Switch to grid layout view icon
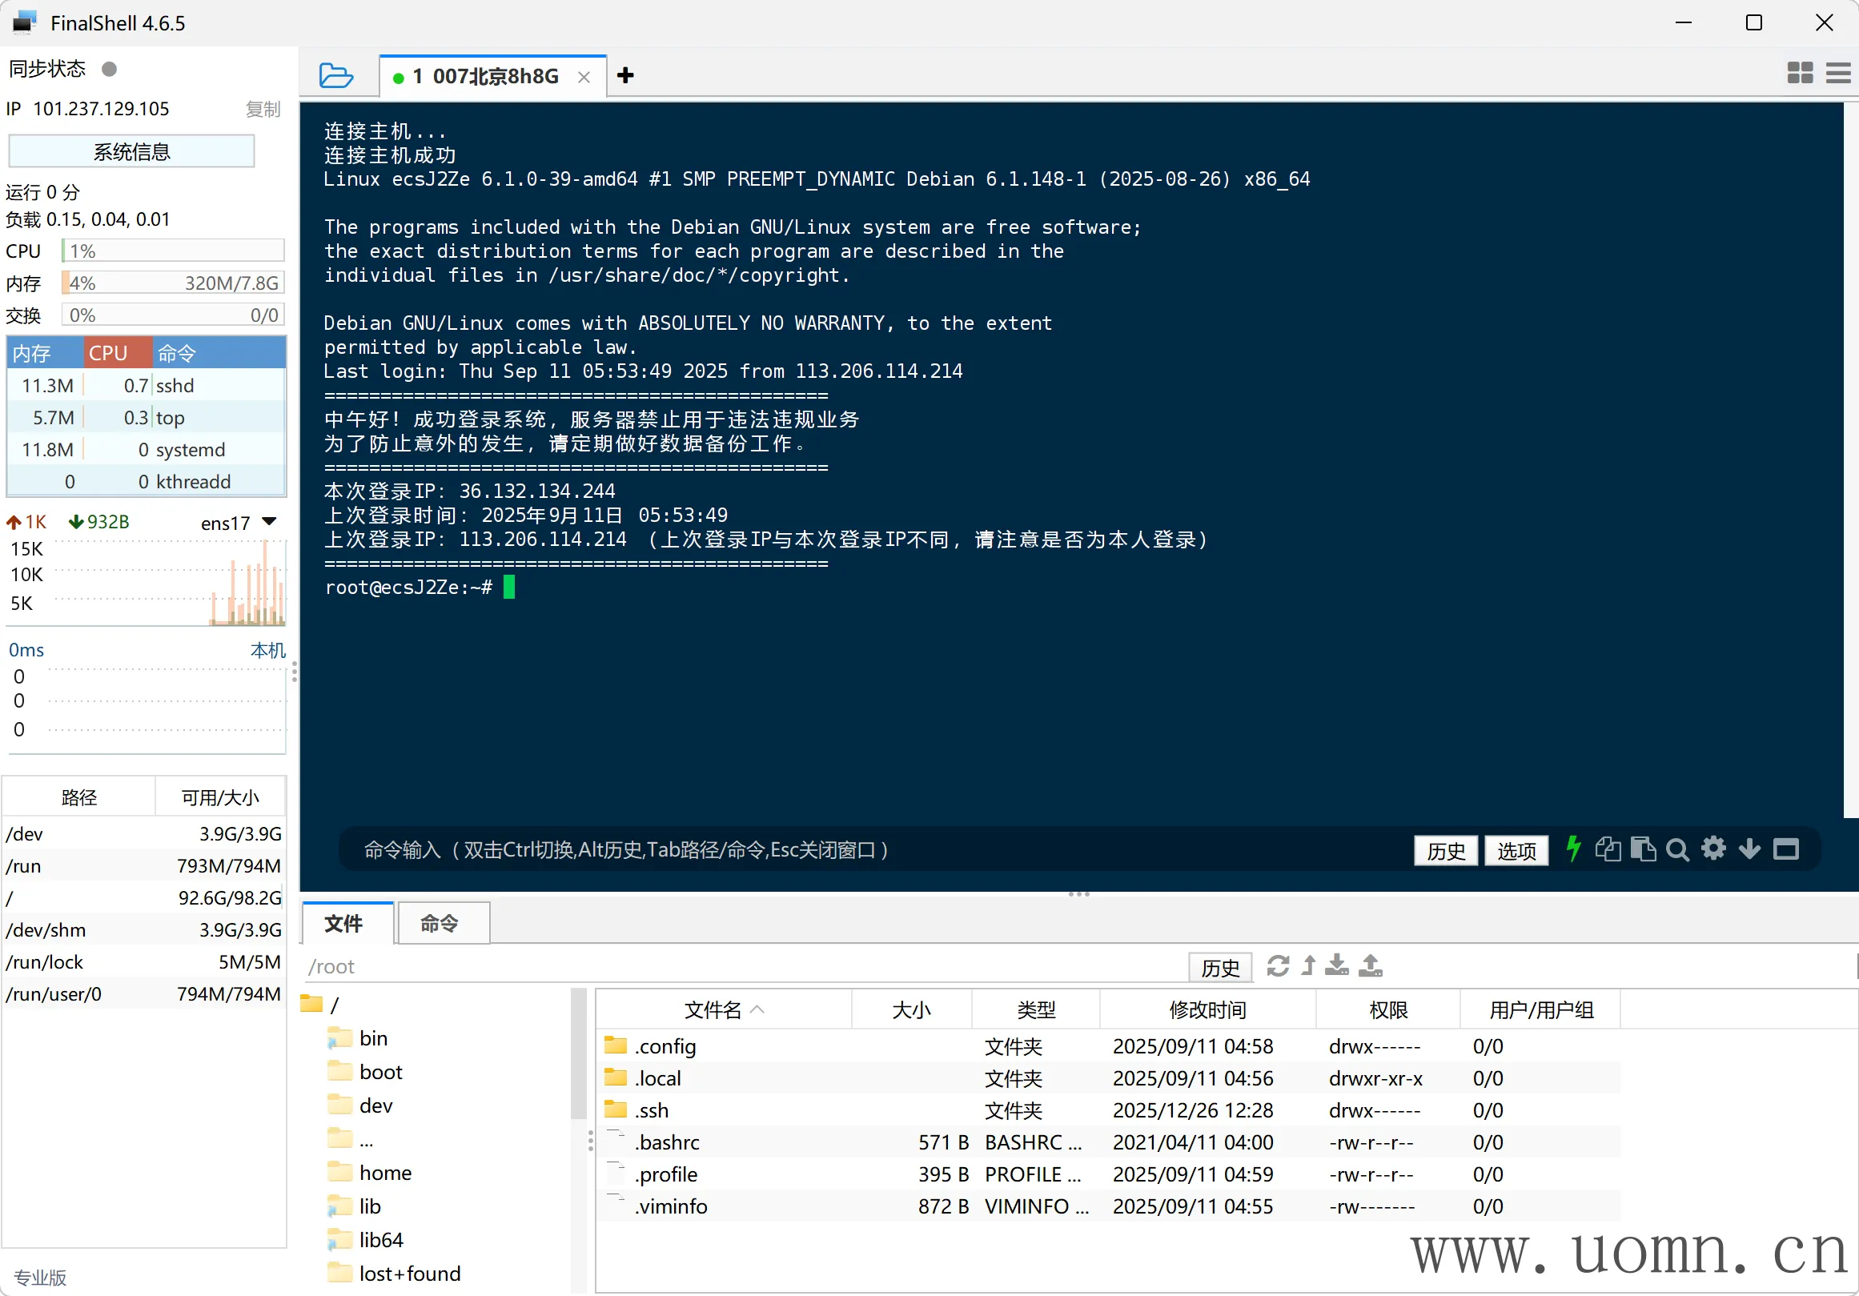Viewport: 1859px width, 1296px height. tap(1799, 73)
